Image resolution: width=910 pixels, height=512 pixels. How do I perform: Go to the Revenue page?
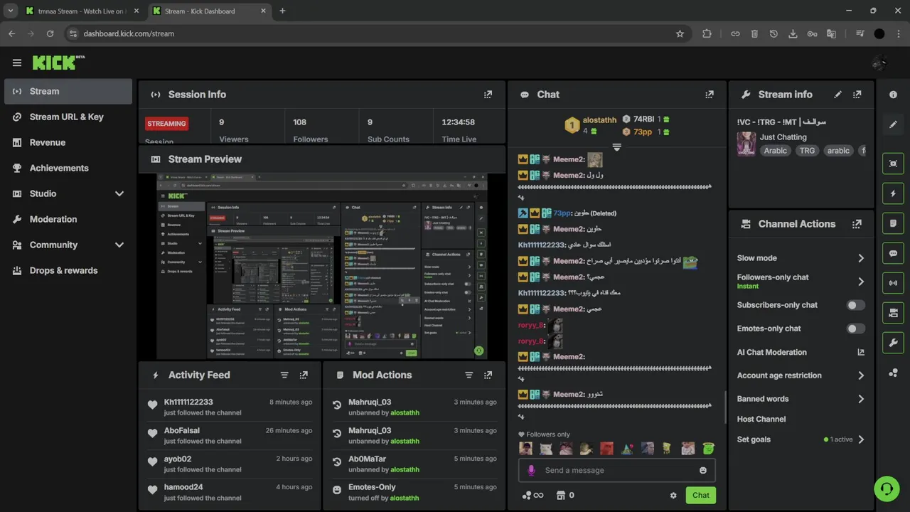click(x=68, y=142)
